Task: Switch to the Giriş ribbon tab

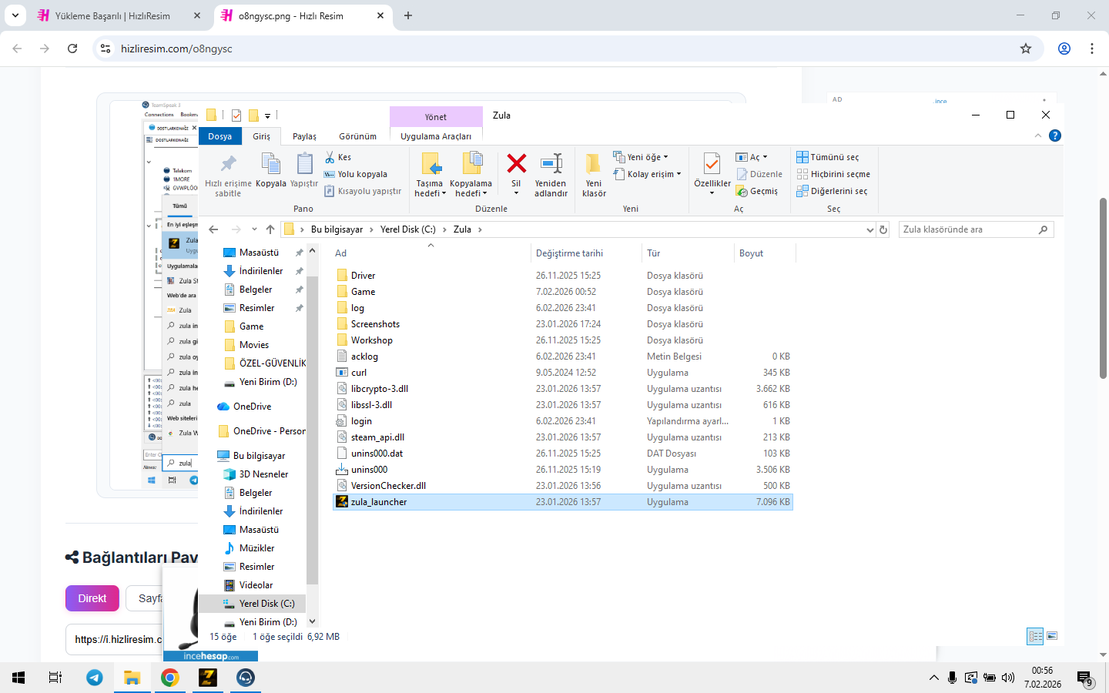Action: point(262,136)
